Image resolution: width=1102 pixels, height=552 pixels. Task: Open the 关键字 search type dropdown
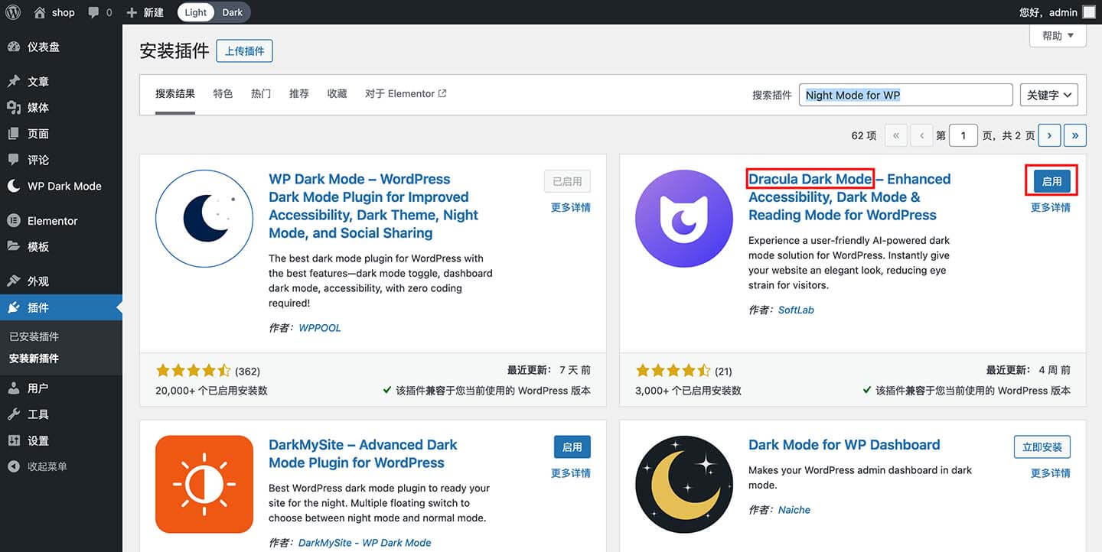[1049, 95]
